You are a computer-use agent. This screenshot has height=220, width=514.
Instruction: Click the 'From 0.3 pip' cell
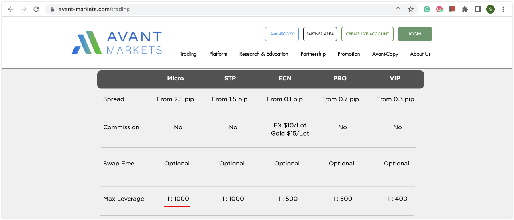(x=395, y=99)
